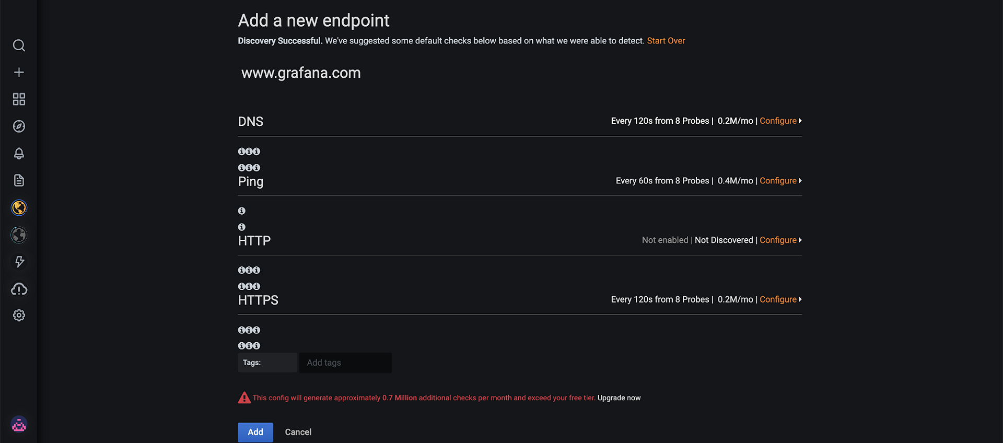This screenshot has height=443, width=1003.
Task: Open Explore via the compass icon
Action: pyautogui.click(x=19, y=126)
